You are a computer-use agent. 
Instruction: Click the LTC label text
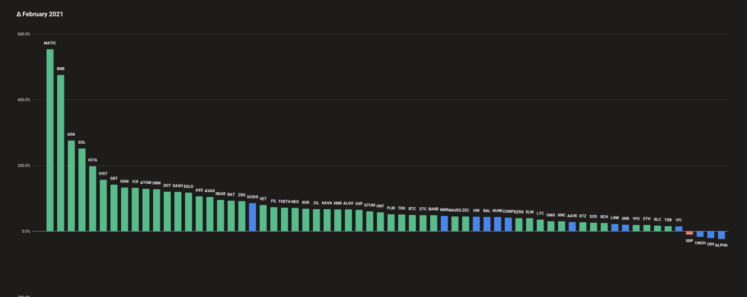(540, 214)
